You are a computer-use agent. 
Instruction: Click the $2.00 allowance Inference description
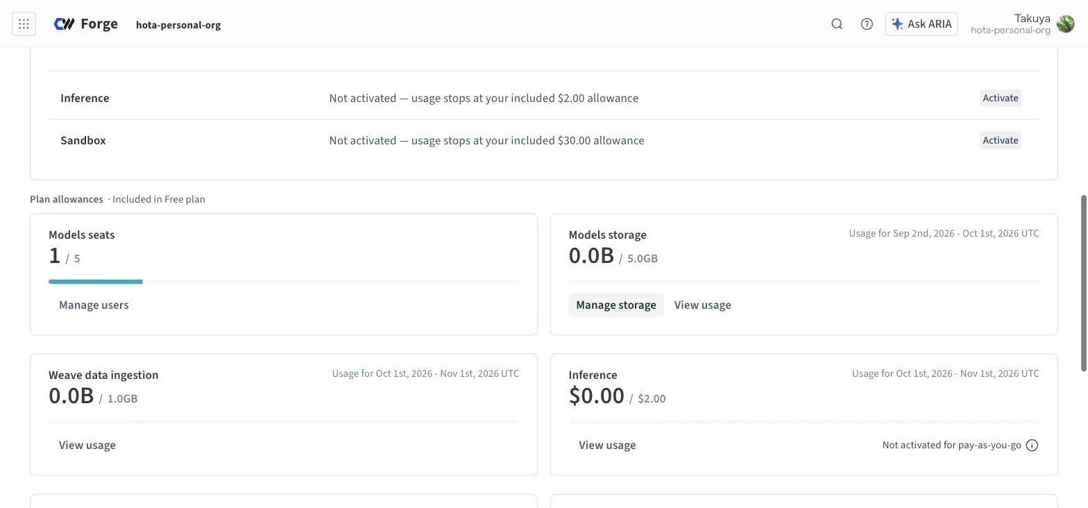(x=484, y=98)
